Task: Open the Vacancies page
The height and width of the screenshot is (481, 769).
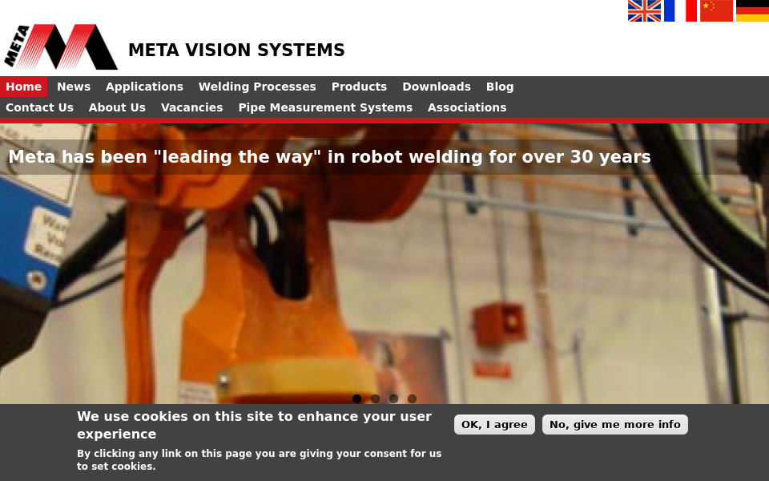Action: [192, 107]
